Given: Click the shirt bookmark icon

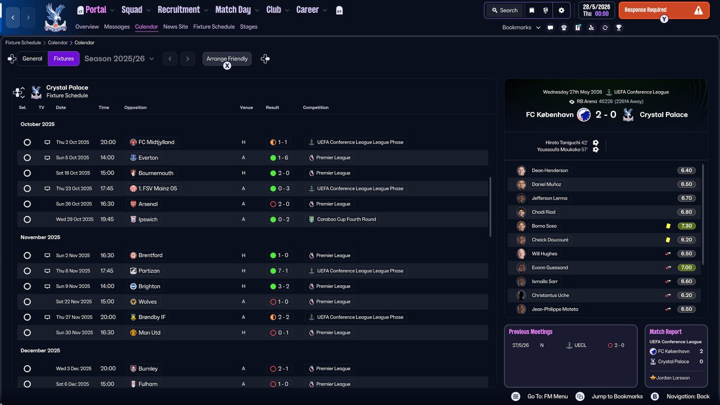Looking at the screenshot, I should coord(564,28).
